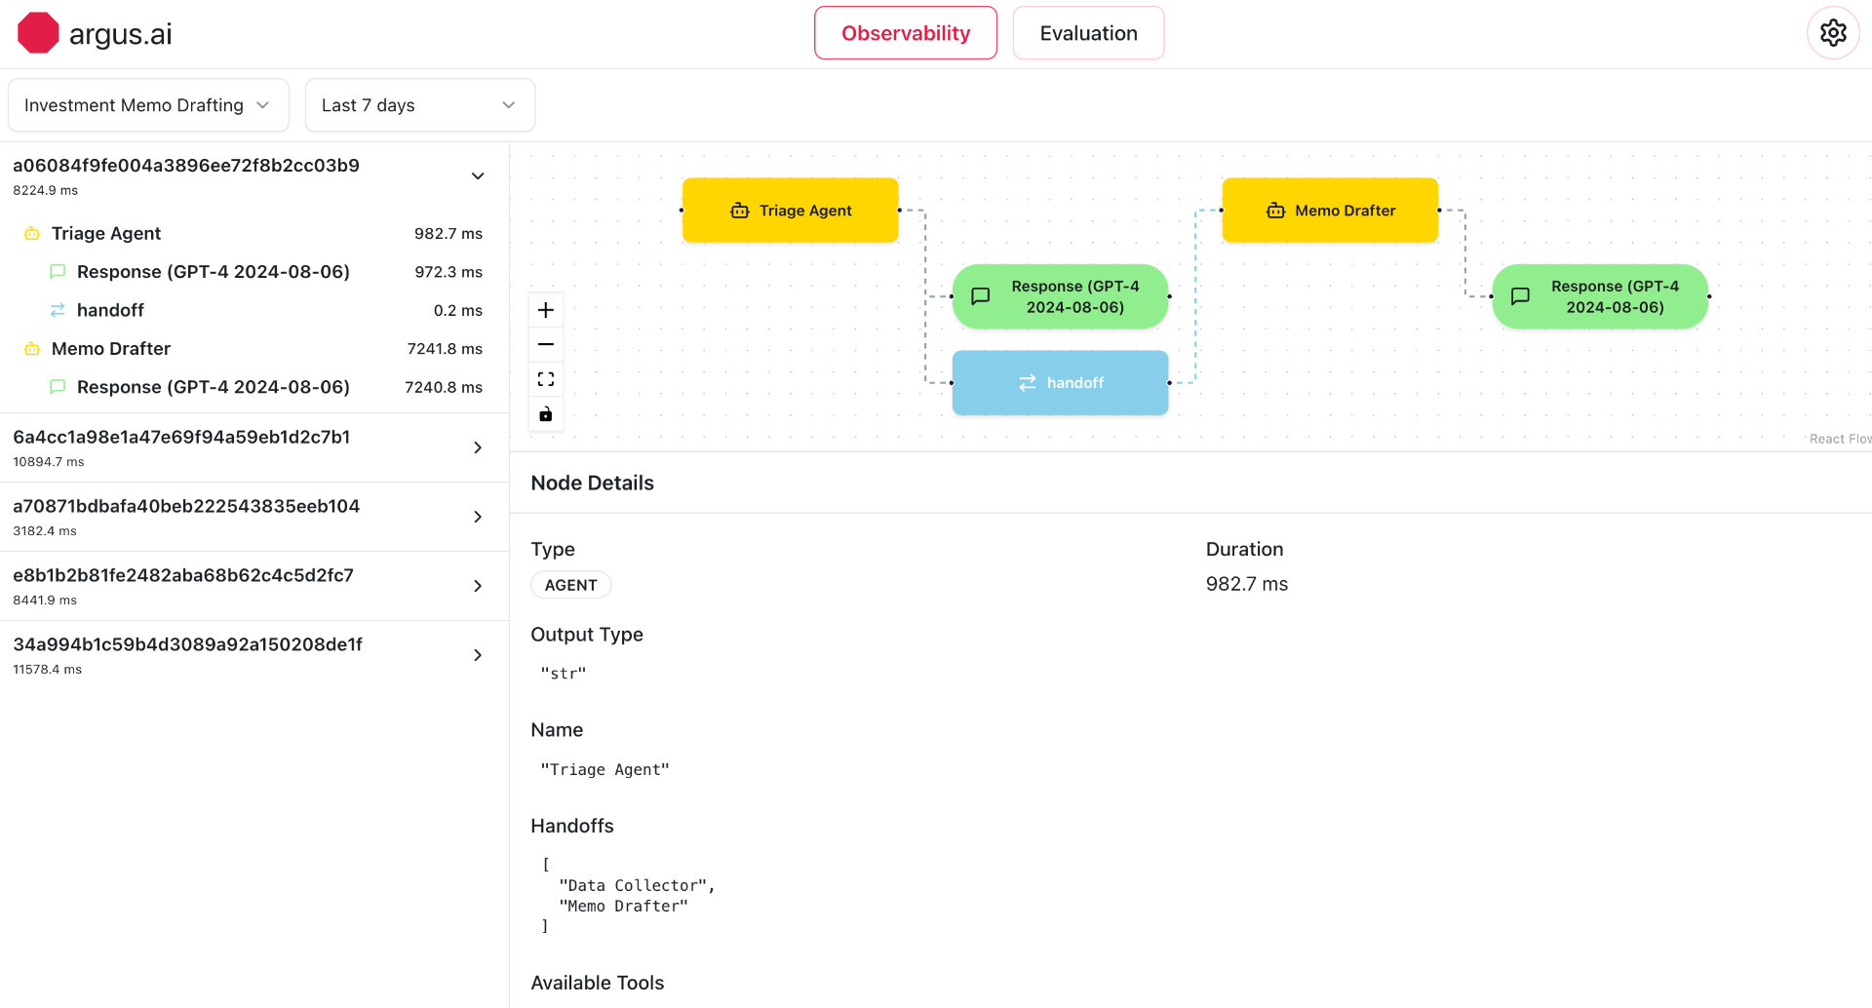The width and height of the screenshot is (1872, 1008).
Task: Open the Last 7 days time range dropdown
Action: (x=419, y=104)
